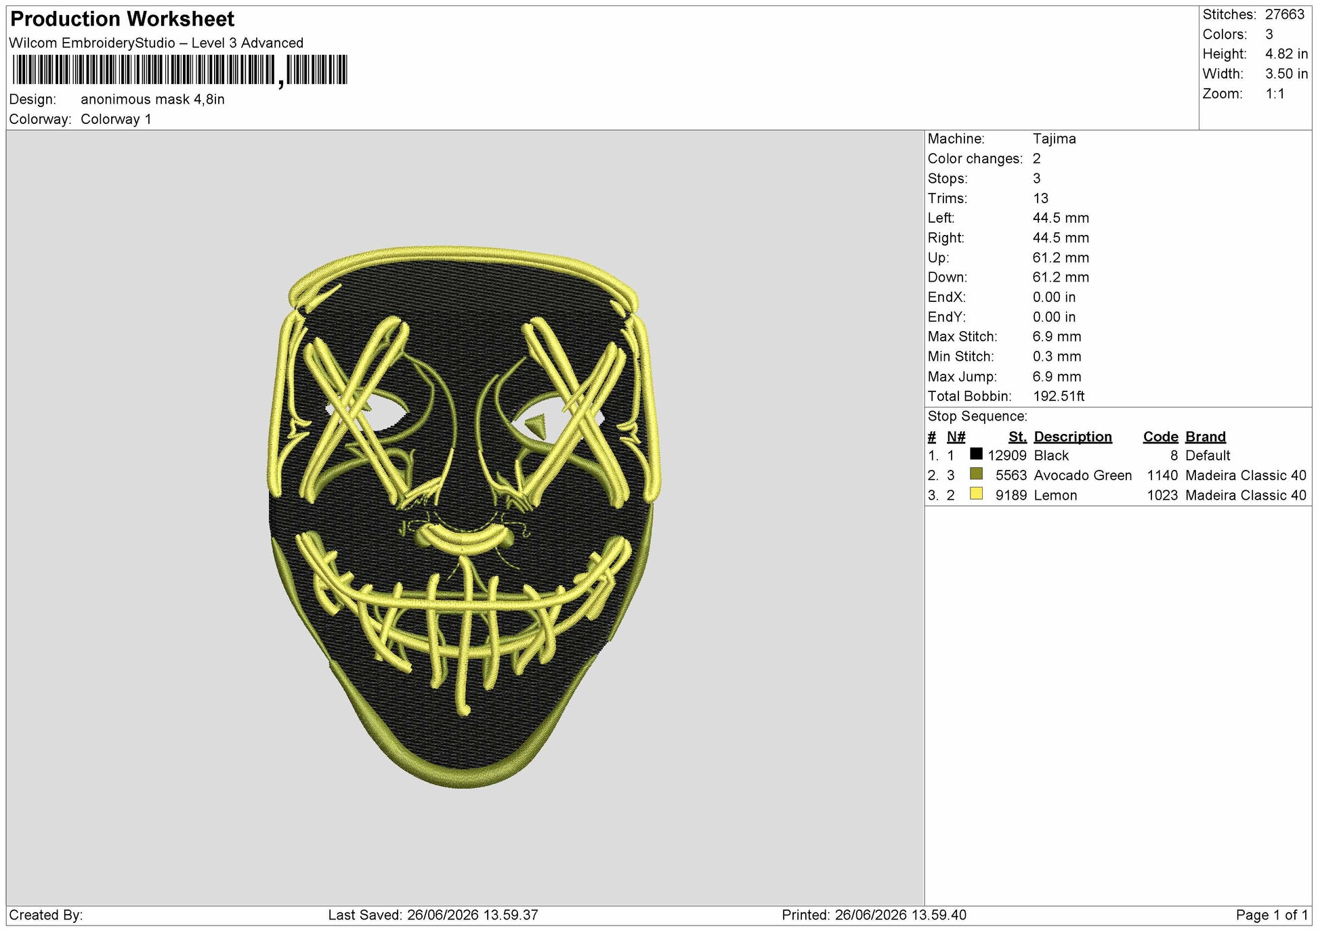Click the "Production Worksheet" title
The image size is (1318, 931).
[x=123, y=19]
